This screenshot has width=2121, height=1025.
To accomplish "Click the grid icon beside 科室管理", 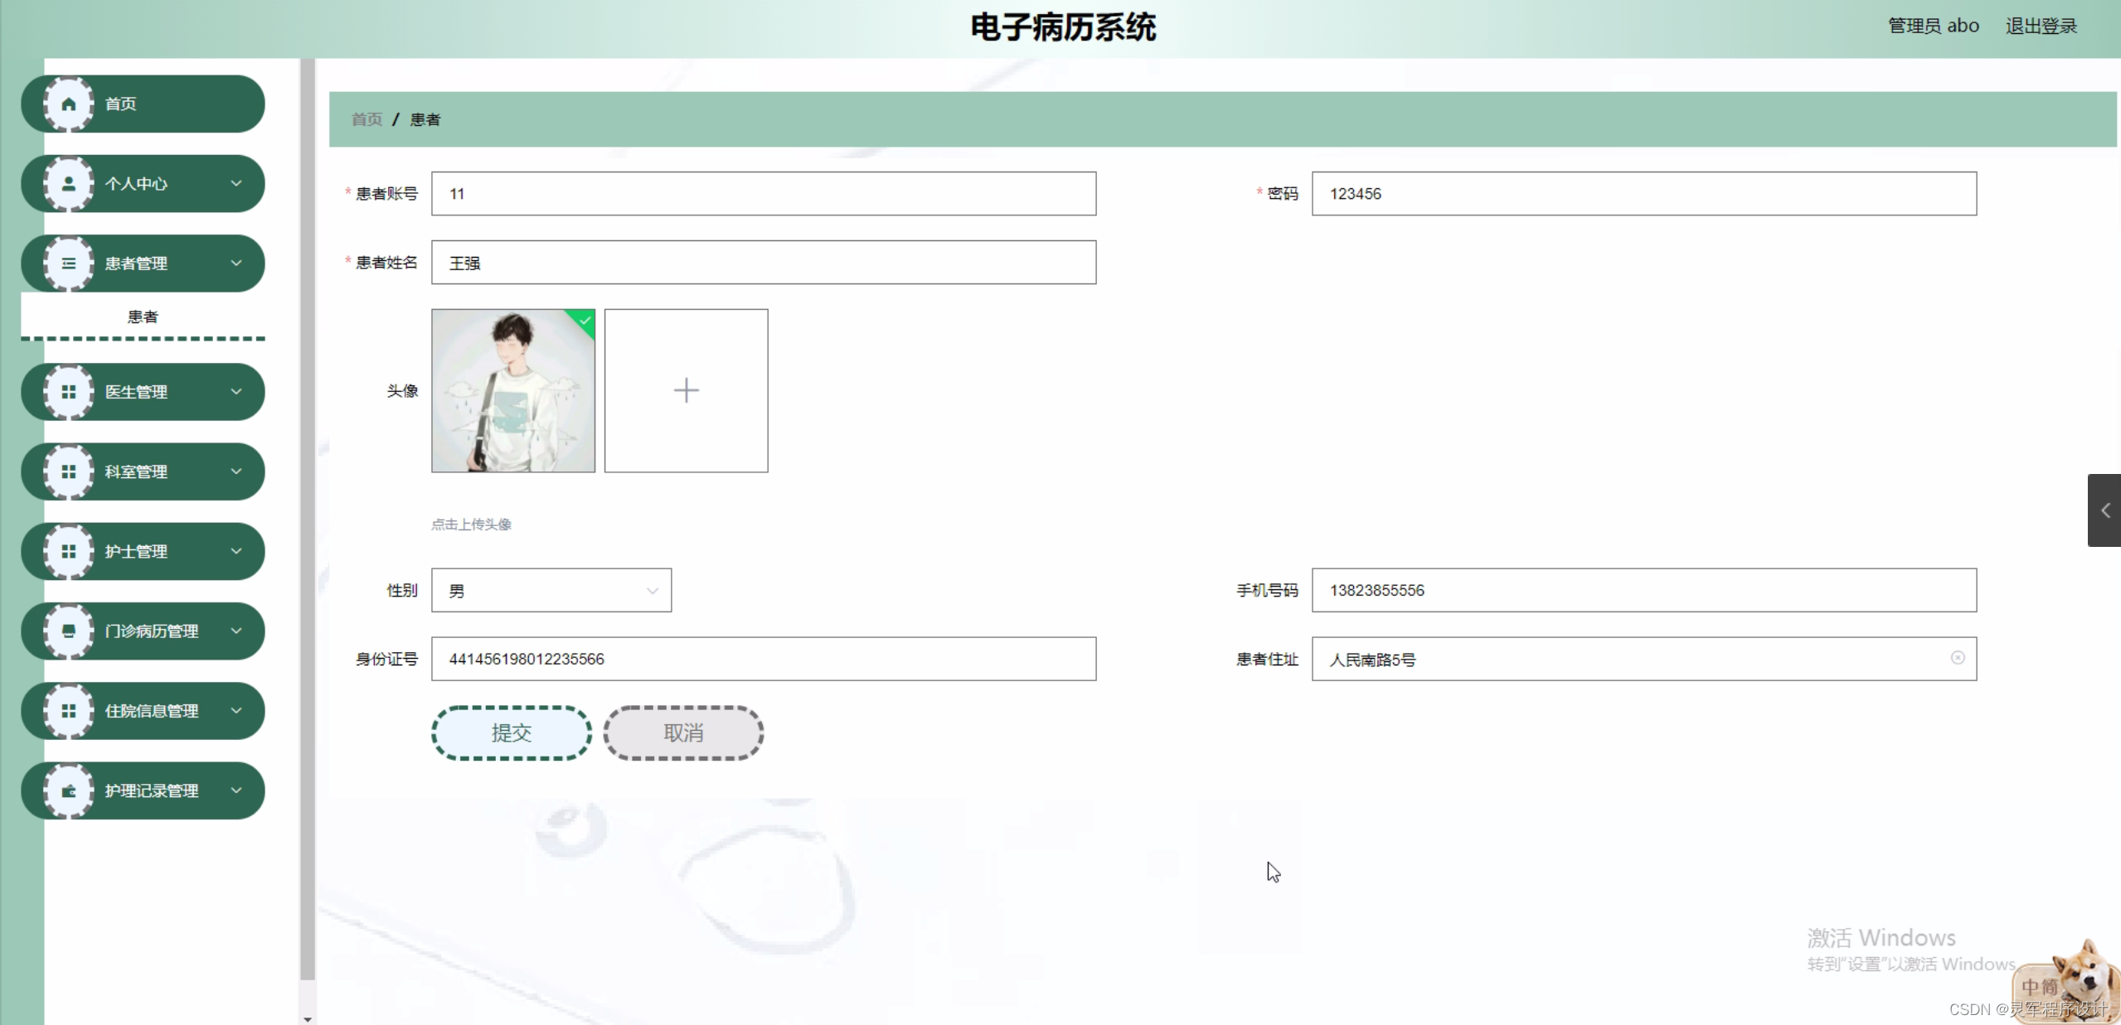I will [69, 471].
